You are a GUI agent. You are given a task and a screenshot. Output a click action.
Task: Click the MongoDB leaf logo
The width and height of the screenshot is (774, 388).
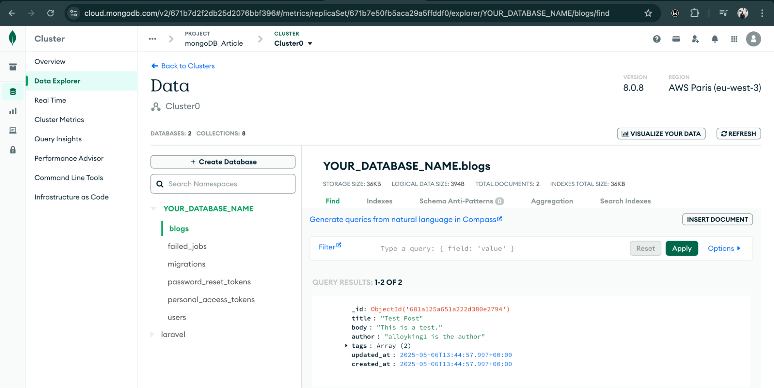point(12,38)
